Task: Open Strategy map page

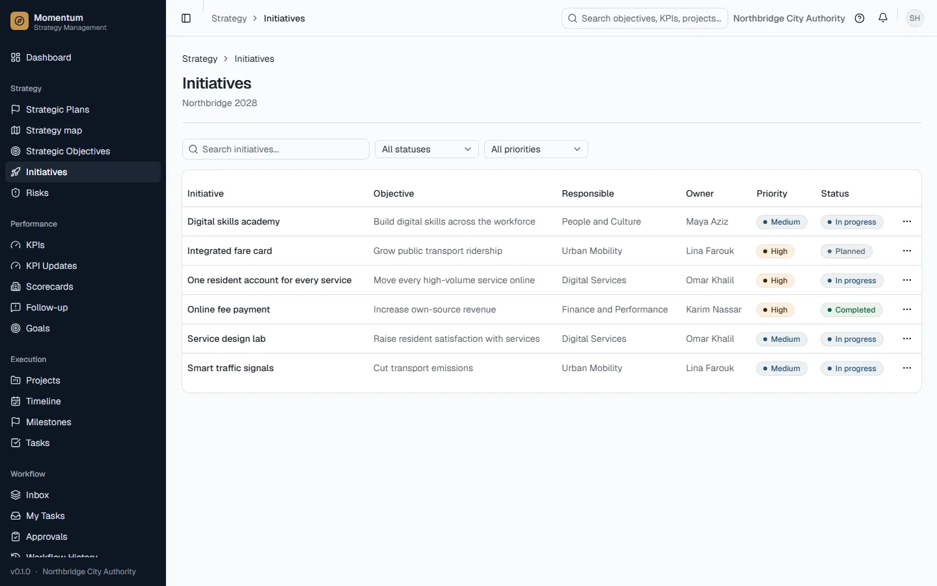Action: tap(83, 130)
